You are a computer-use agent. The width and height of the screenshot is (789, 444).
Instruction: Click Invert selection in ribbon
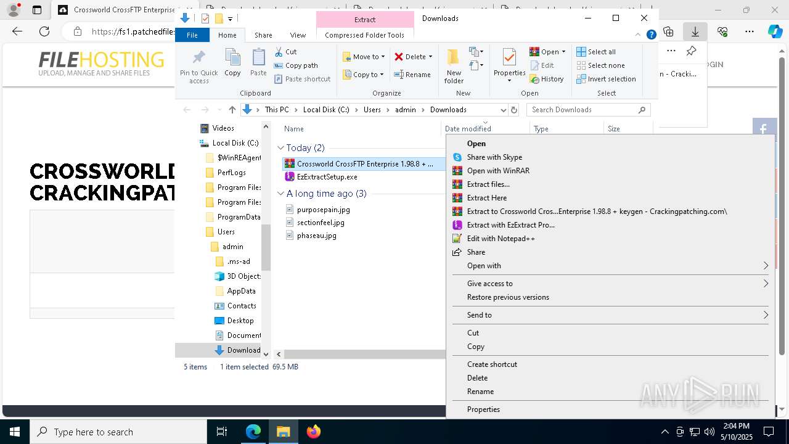tap(607, 79)
